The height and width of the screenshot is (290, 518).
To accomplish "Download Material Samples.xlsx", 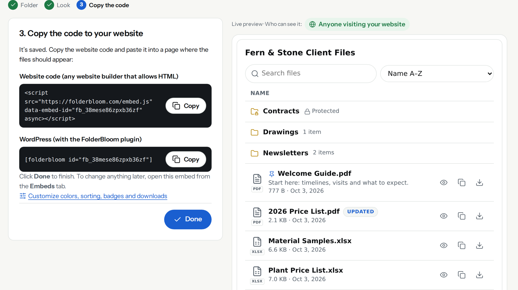I will click(x=479, y=245).
